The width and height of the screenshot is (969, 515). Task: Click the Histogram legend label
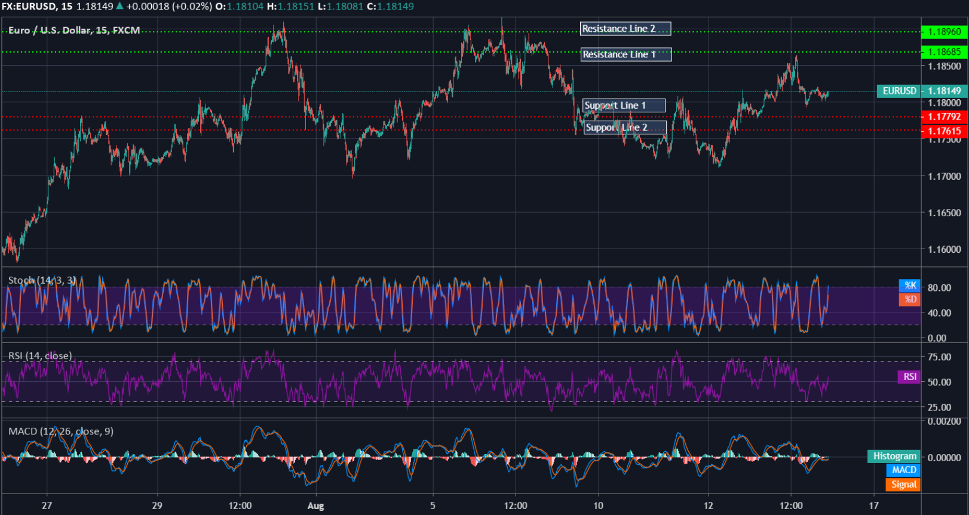pos(894,456)
